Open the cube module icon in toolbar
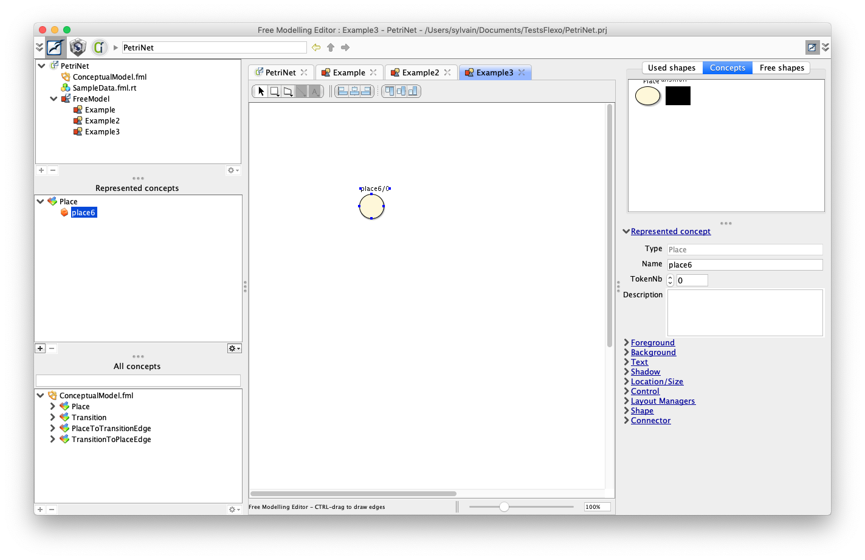This screenshot has height=560, width=865. point(78,47)
